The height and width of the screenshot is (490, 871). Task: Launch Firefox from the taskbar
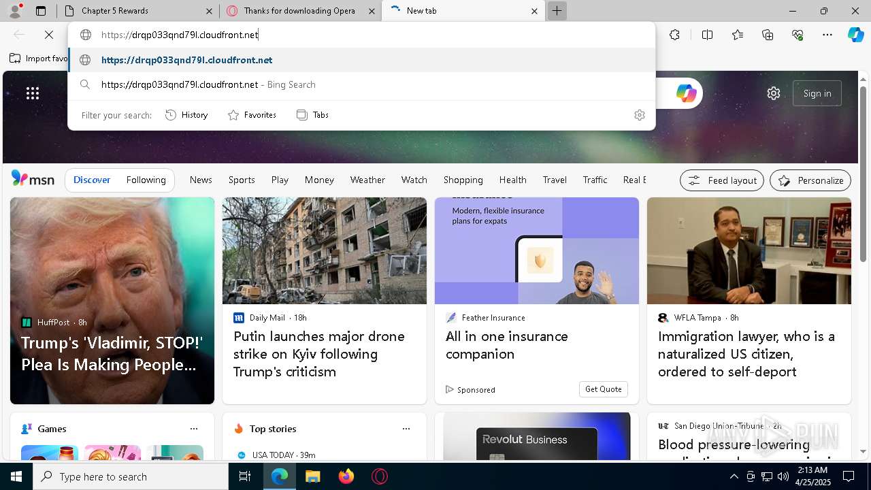point(346,476)
